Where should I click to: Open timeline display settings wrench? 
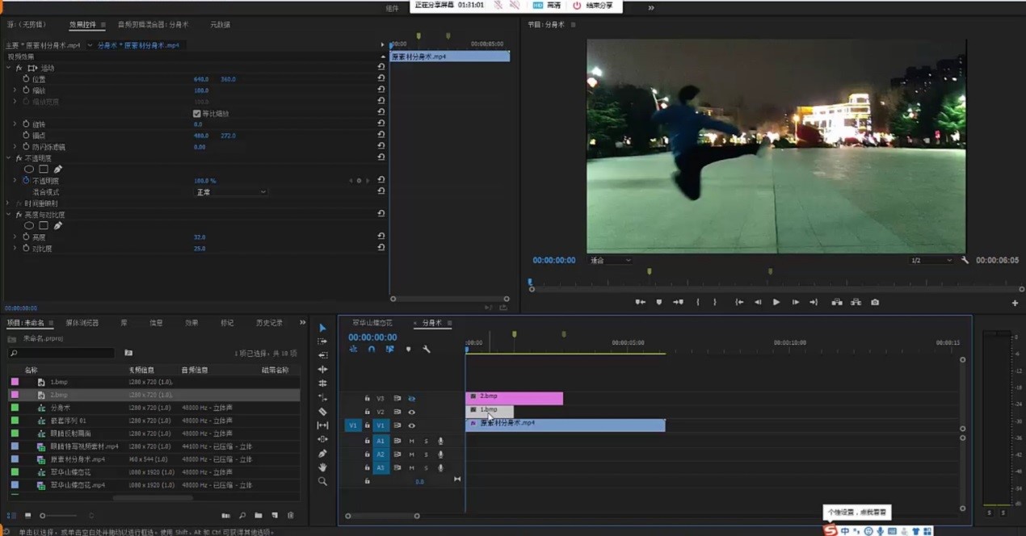pyautogui.click(x=427, y=350)
